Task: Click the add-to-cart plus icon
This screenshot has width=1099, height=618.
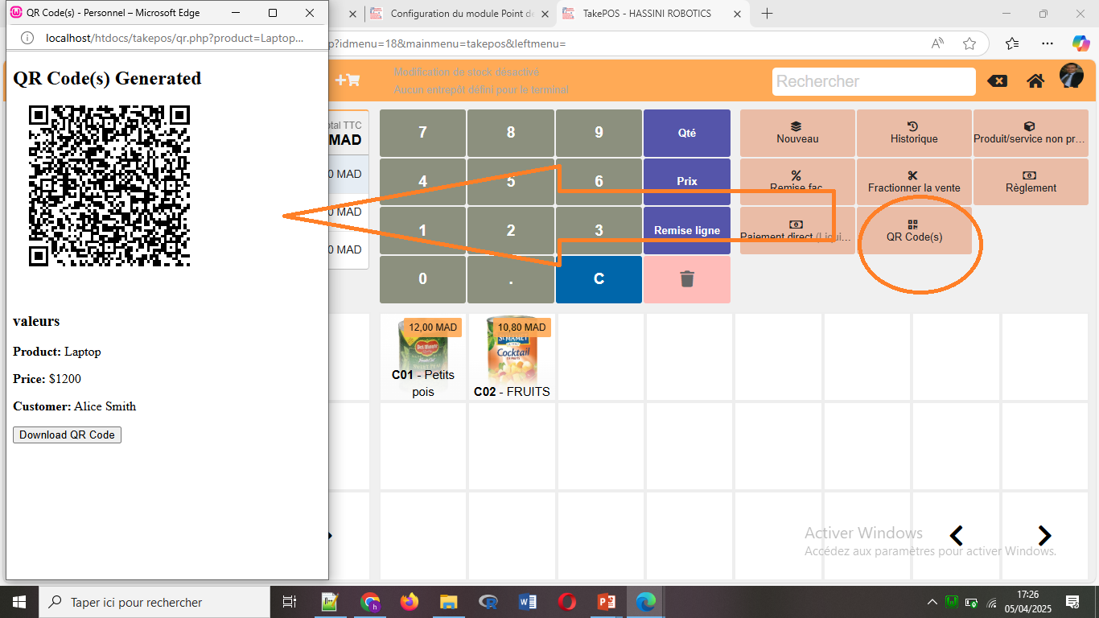Action: click(x=348, y=80)
